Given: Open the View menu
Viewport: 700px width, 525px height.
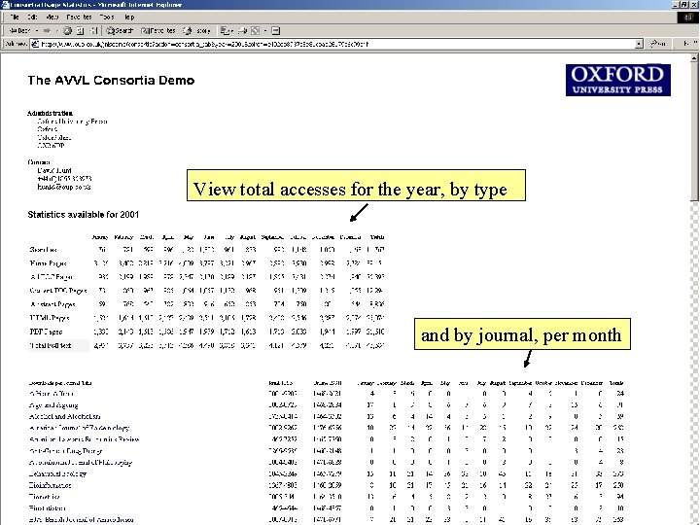Looking at the screenshot, I should [x=52, y=17].
